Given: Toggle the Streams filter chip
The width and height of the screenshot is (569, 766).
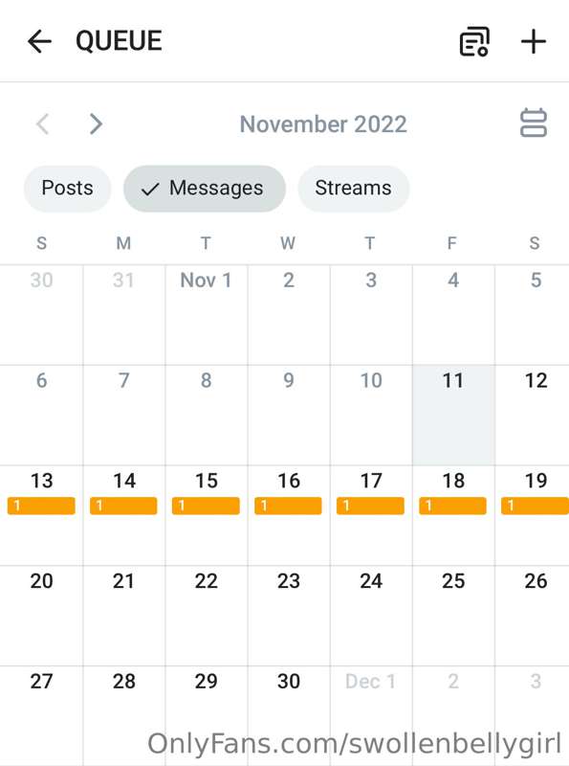Looking at the screenshot, I should 353,188.
